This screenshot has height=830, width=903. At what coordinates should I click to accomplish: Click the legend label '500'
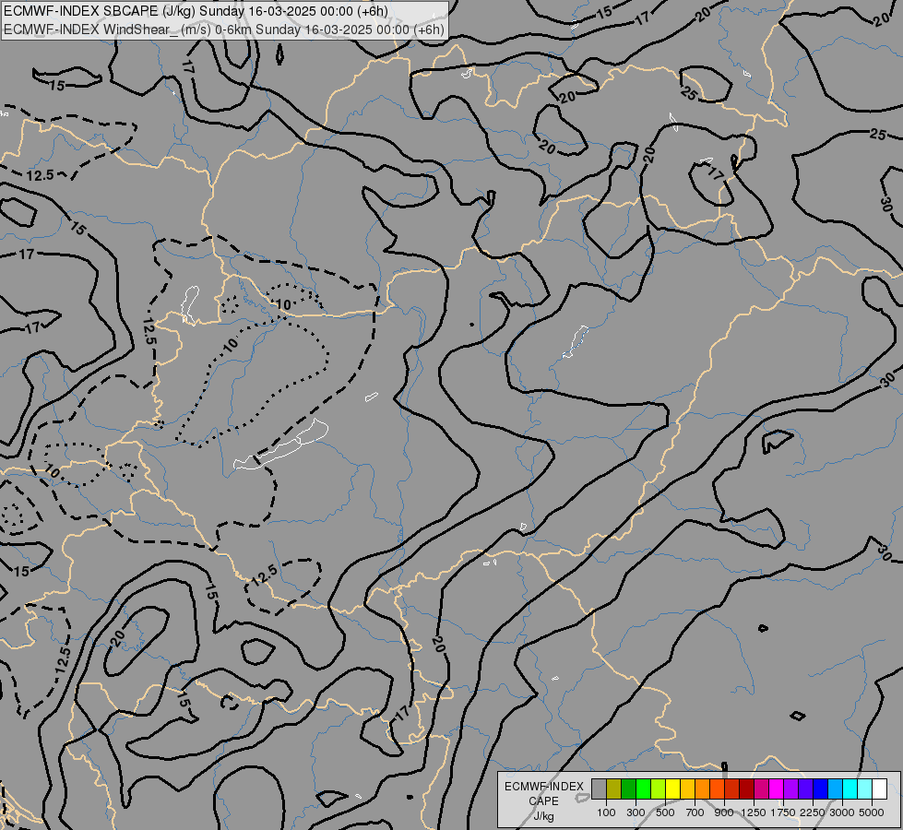coord(665,812)
